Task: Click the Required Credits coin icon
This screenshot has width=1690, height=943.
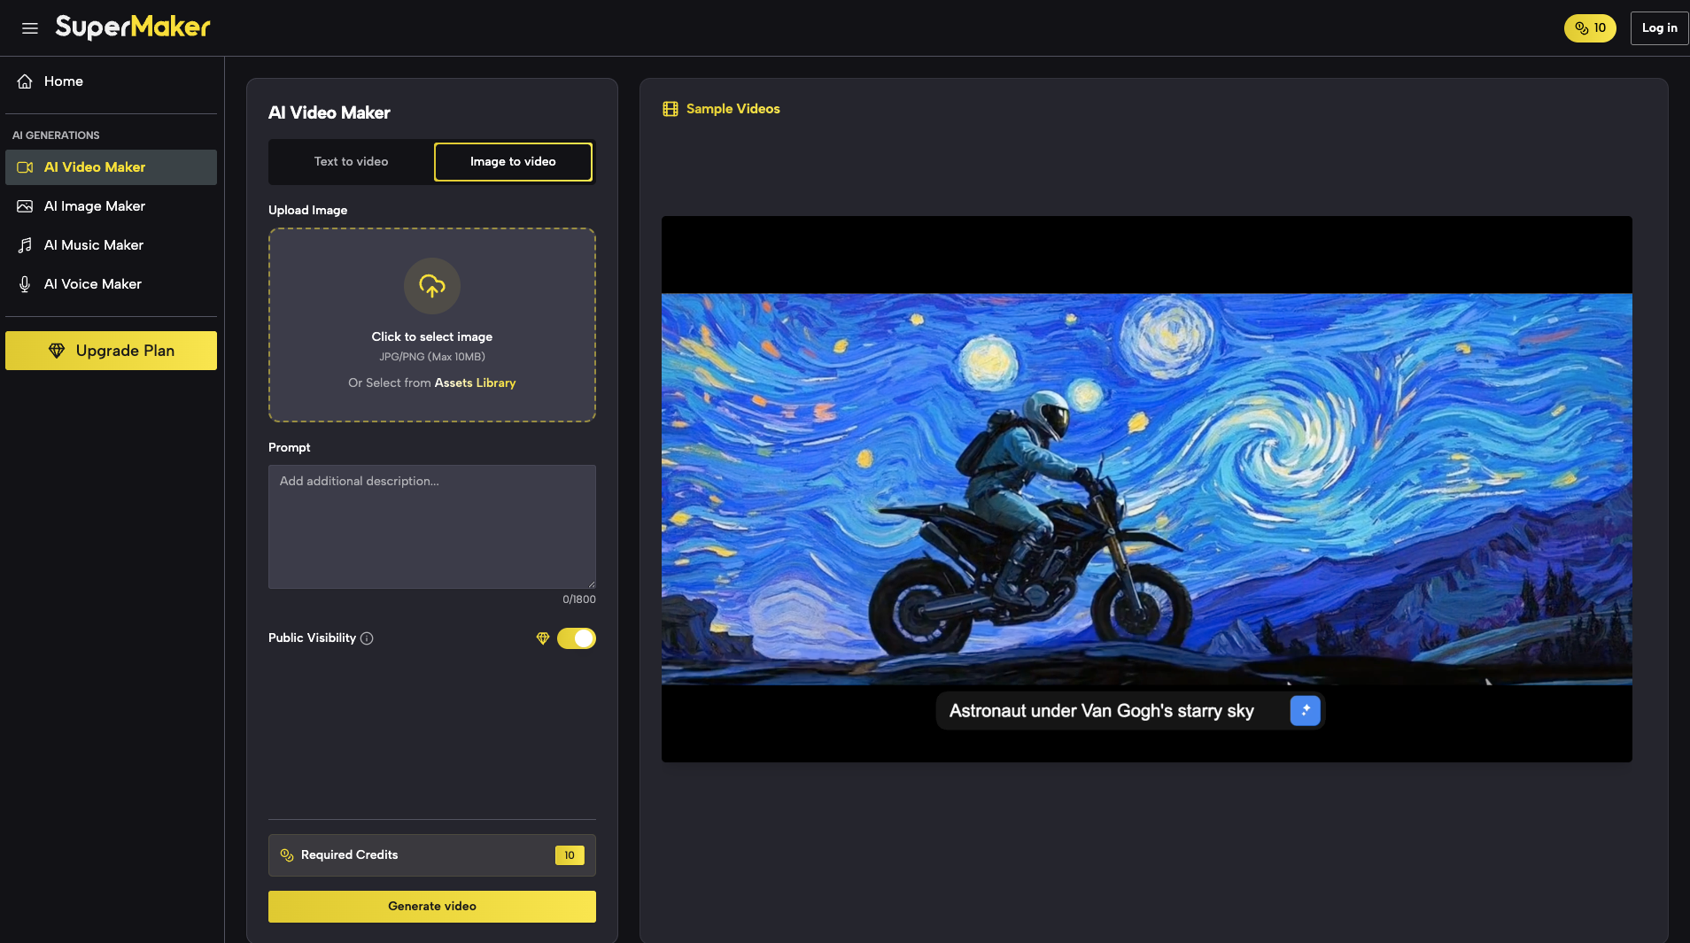Action: tap(287, 855)
